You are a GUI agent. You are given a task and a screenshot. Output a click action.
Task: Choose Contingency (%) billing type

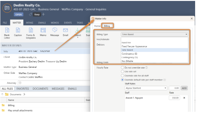point(155,57)
